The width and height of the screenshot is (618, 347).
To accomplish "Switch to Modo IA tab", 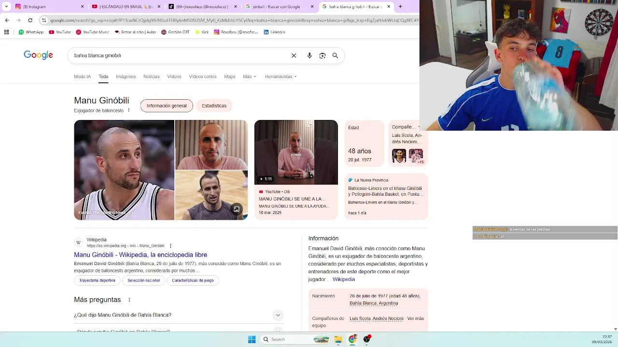I will [x=82, y=77].
